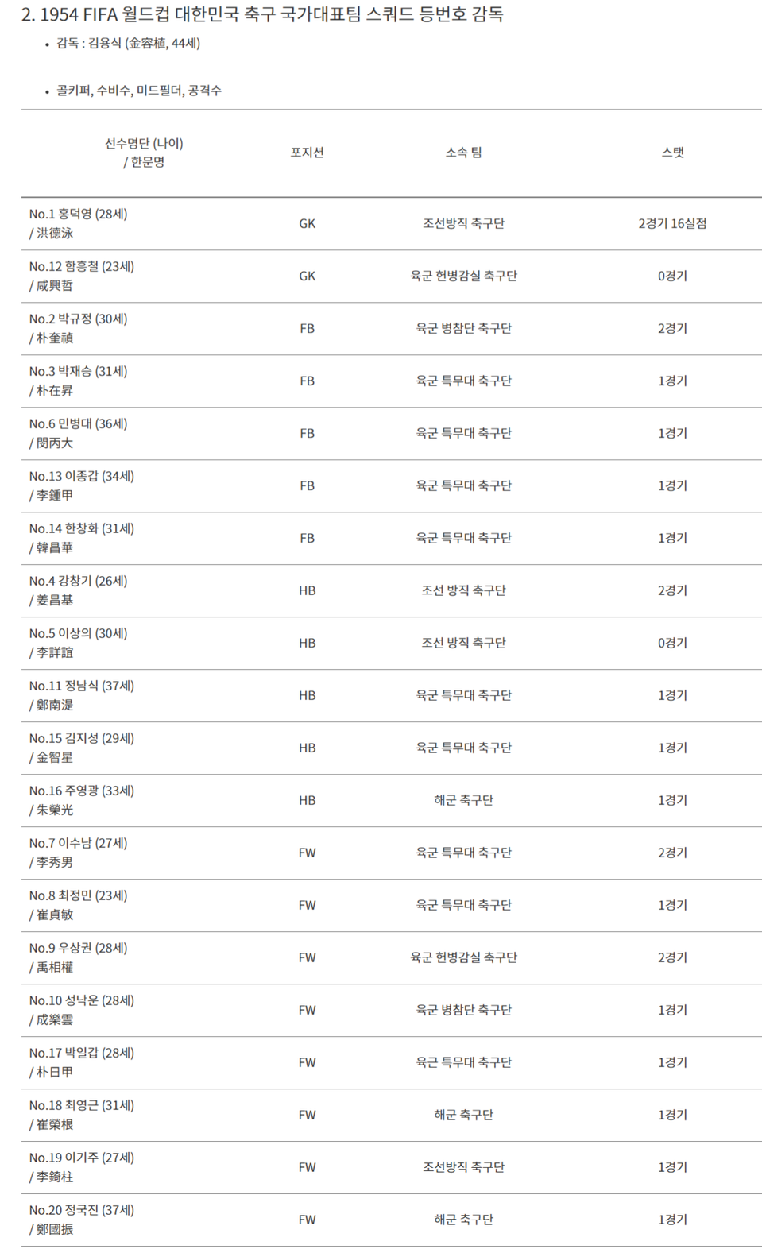Screen dimensions: 762x1249
Task: Click the 소속 팀 column header
Action: pos(463,153)
